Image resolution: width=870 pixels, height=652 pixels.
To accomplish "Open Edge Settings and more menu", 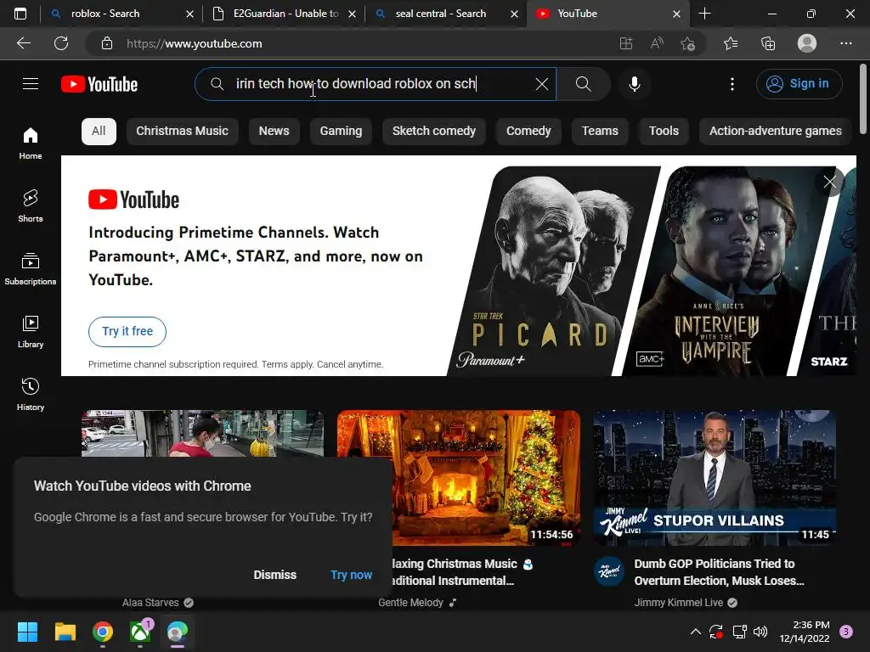I will pyautogui.click(x=845, y=43).
